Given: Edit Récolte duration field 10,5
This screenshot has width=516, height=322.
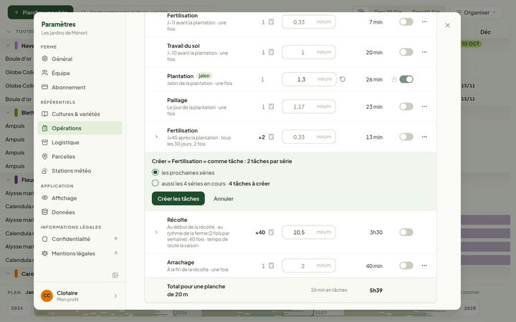Looking at the screenshot, I should [309, 233].
